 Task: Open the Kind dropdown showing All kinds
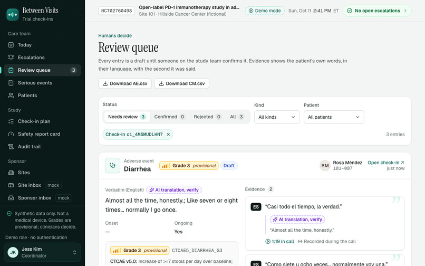point(277,117)
